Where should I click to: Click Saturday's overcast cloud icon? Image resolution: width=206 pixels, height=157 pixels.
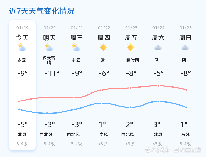point(158,47)
